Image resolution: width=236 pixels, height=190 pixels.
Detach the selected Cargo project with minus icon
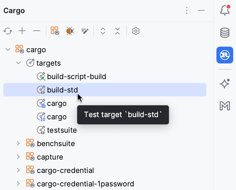click(x=37, y=31)
